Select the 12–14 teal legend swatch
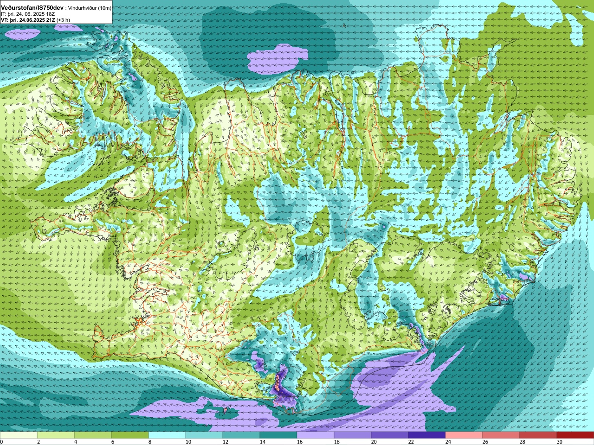This screenshot has height=445, width=594. click(241, 435)
